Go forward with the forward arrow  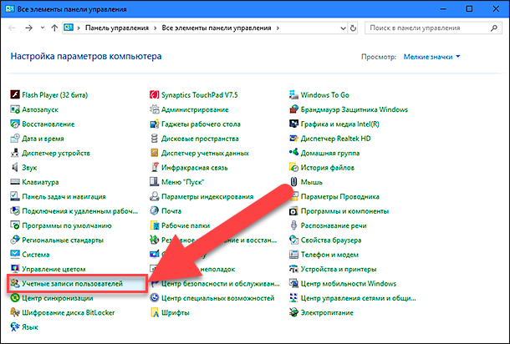pos(29,28)
